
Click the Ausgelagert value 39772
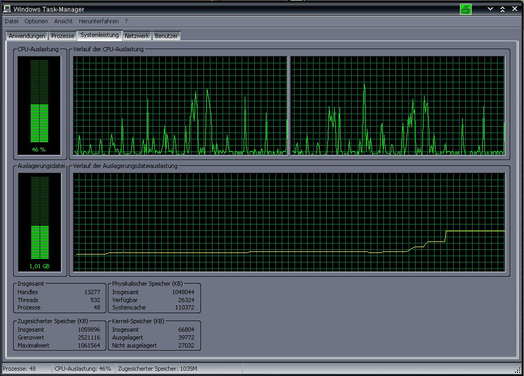[x=186, y=337]
